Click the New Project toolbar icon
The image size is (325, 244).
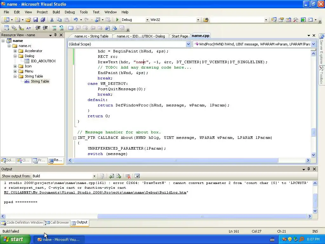coord(6,20)
